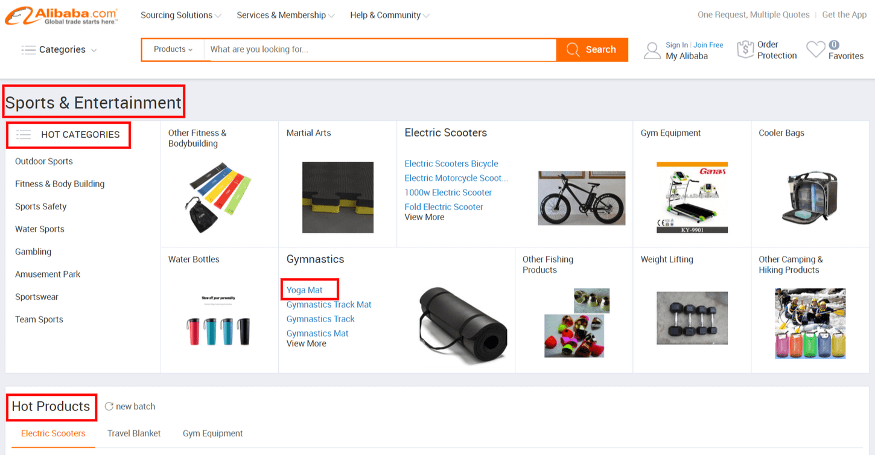875x455 pixels.
Task: Expand the Help & Community menu
Action: click(386, 15)
